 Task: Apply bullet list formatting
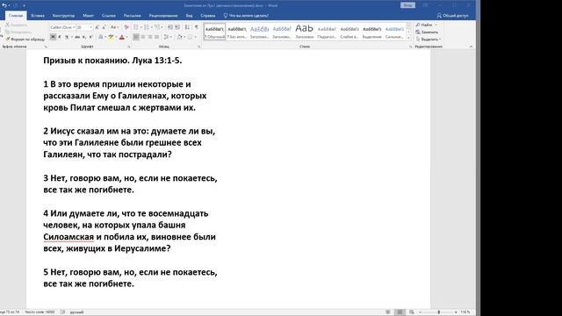[136, 27]
